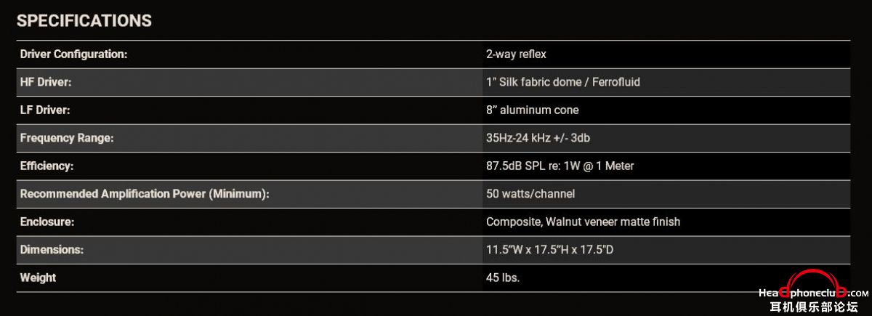Select the Dimensions row label
The image size is (872, 316).
point(52,250)
